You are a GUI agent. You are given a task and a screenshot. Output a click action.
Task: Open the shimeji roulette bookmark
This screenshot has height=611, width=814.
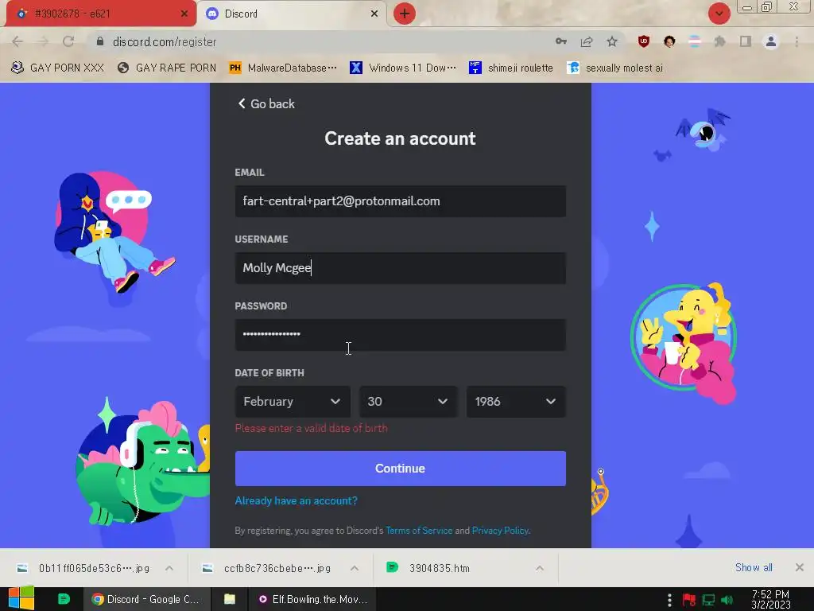pos(511,68)
